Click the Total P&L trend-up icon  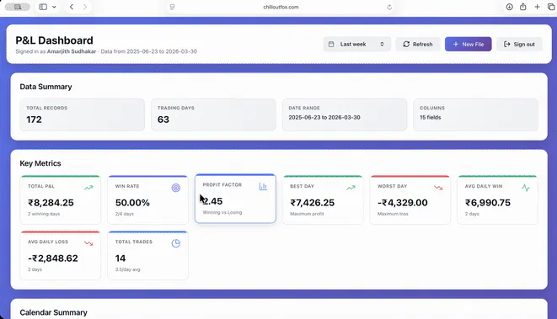click(88, 188)
